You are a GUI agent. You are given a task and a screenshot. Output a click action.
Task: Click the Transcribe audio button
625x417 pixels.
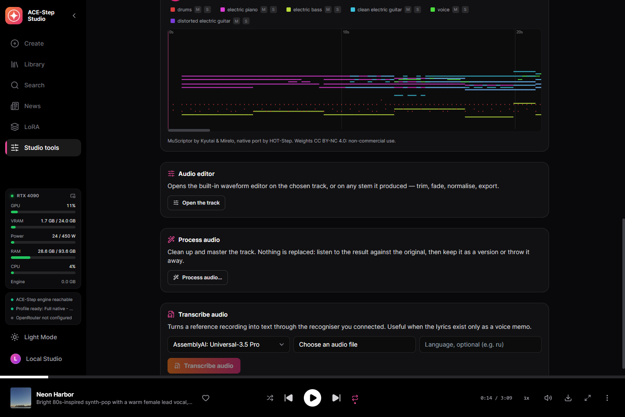(x=204, y=366)
